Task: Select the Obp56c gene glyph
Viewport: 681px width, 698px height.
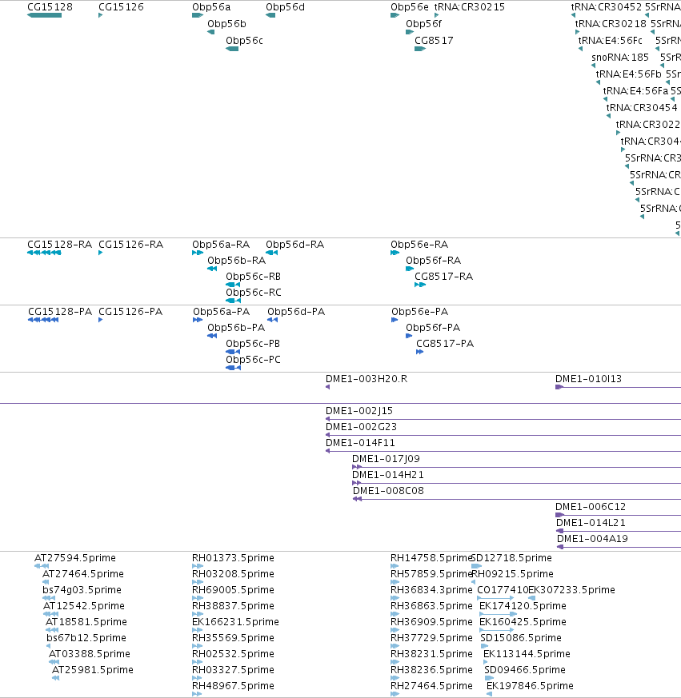Action: coord(232,49)
